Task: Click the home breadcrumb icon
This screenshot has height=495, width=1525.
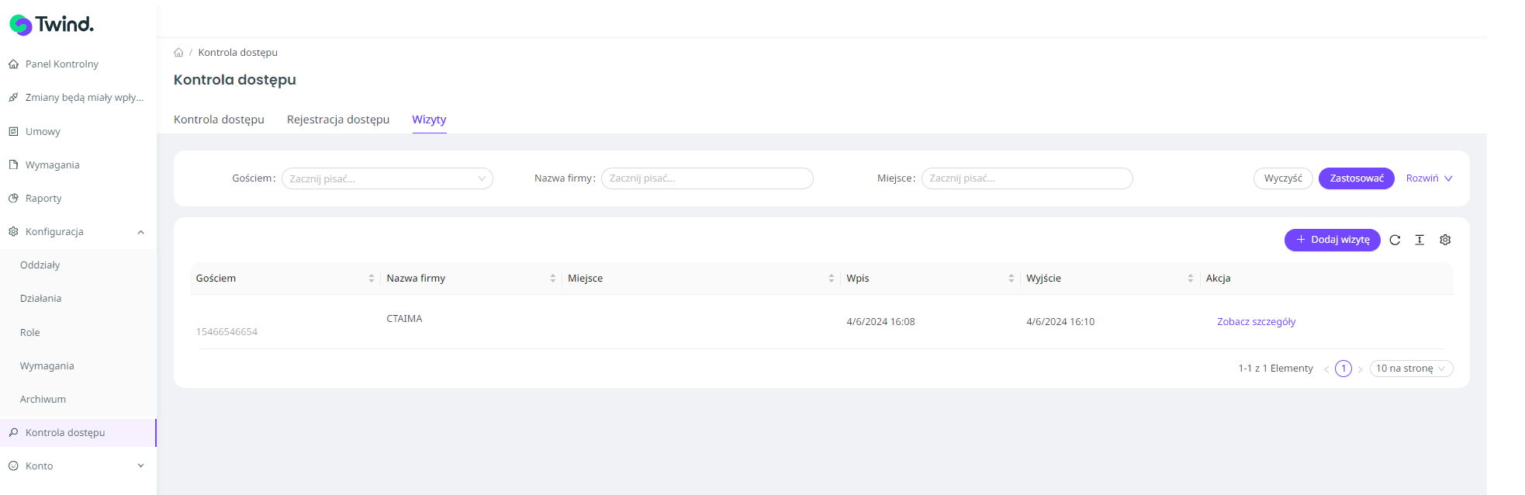Action: click(178, 53)
